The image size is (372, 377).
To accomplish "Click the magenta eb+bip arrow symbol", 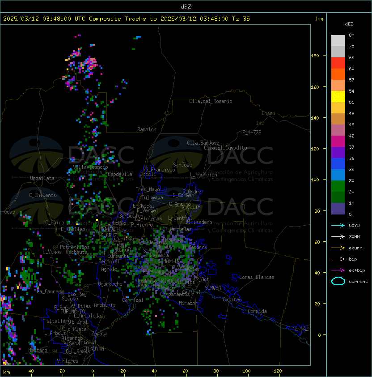I will (338, 270).
